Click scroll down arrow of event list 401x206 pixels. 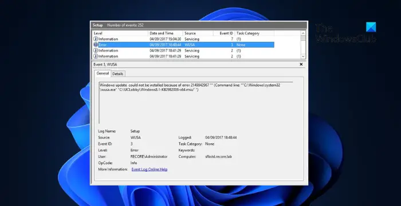(x=303, y=57)
